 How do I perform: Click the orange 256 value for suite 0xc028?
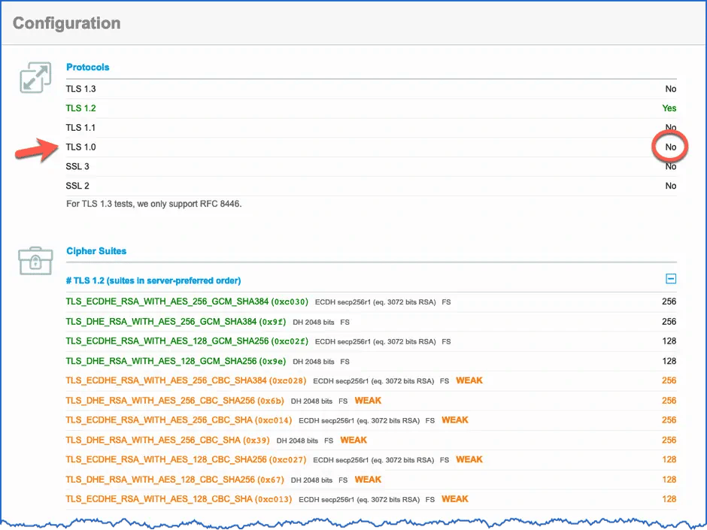pos(669,381)
